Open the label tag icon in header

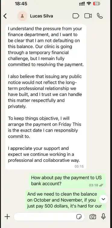coord(76,16)
